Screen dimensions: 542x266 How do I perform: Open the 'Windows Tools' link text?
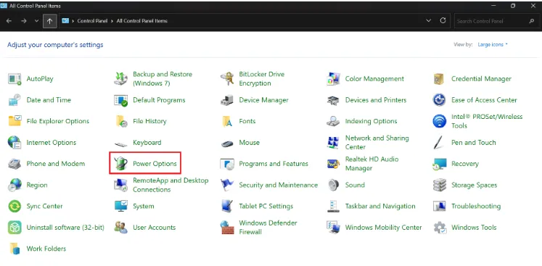pyautogui.click(x=474, y=228)
